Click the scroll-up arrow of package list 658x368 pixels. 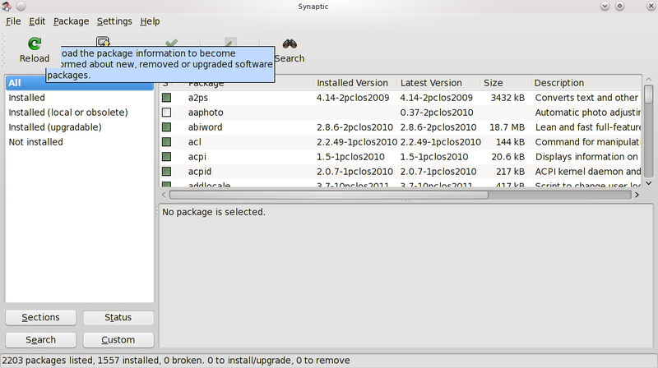[649, 80]
